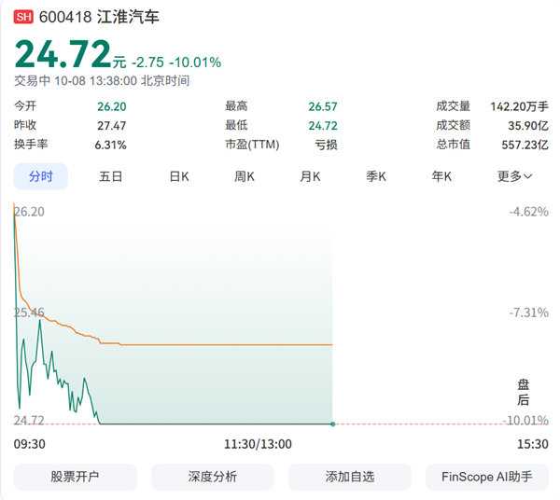Select the 季K quarterly chart tab
The width and height of the screenshot is (560, 500).
click(376, 176)
